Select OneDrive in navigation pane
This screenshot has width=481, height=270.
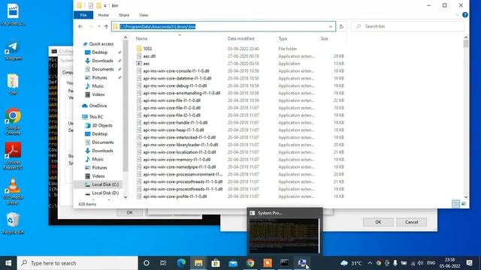98,106
